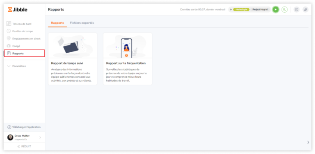Viewport: 315px width, 154px height.
Task: Open help with the question mark icon
Action: point(297,9)
